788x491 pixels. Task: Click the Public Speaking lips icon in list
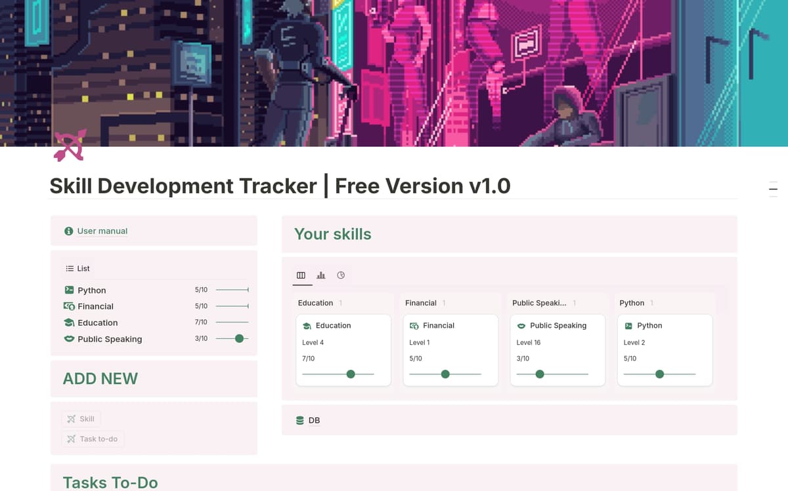tap(69, 339)
